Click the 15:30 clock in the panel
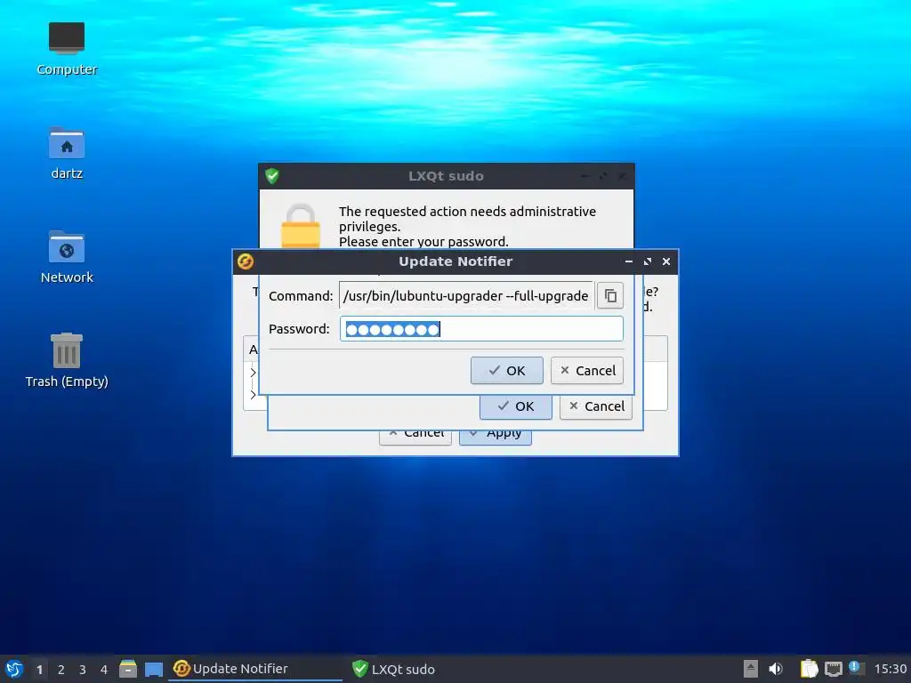911x683 pixels. tap(890, 669)
